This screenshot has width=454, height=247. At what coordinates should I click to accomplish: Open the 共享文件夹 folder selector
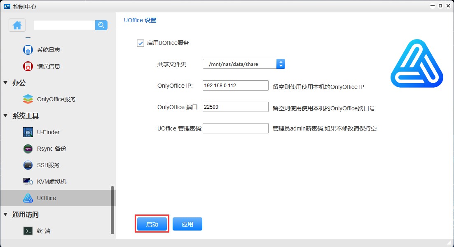pyautogui.click(x=281, y=64)
